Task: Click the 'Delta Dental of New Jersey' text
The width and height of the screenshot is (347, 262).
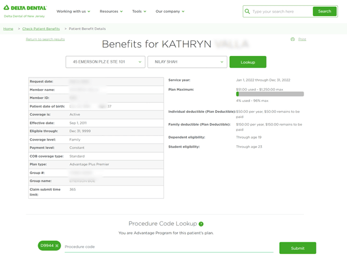Action: point(24,16)
